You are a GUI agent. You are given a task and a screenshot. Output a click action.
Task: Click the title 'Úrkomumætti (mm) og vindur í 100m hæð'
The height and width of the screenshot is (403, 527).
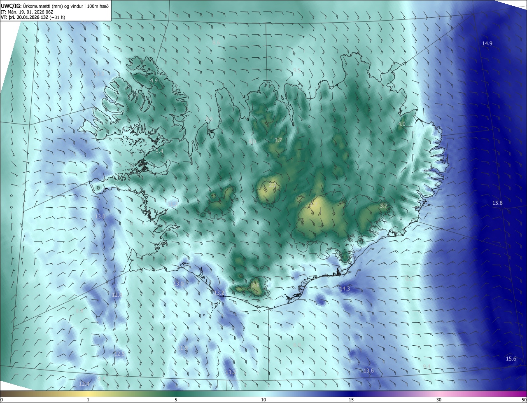[66, 6]
